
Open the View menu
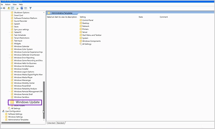tap(15, 4)
